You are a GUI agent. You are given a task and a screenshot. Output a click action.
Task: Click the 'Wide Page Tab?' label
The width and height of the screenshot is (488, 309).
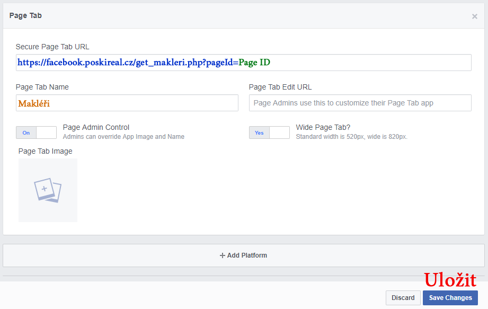click(323, 127)
